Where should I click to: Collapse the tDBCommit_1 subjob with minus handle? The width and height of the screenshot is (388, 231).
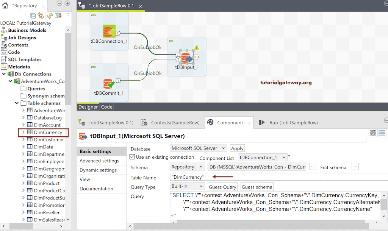coord(94,67)
